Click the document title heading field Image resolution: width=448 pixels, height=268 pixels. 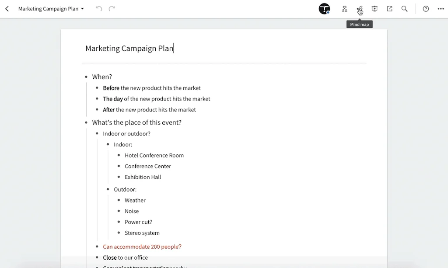coord(129,49)
